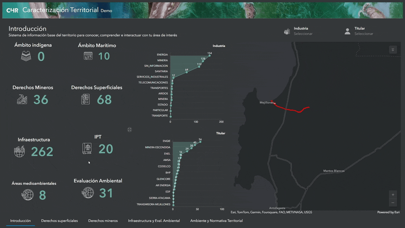Zoom out on the map
This screenshot has height=228, width=405.
(393, 203)
